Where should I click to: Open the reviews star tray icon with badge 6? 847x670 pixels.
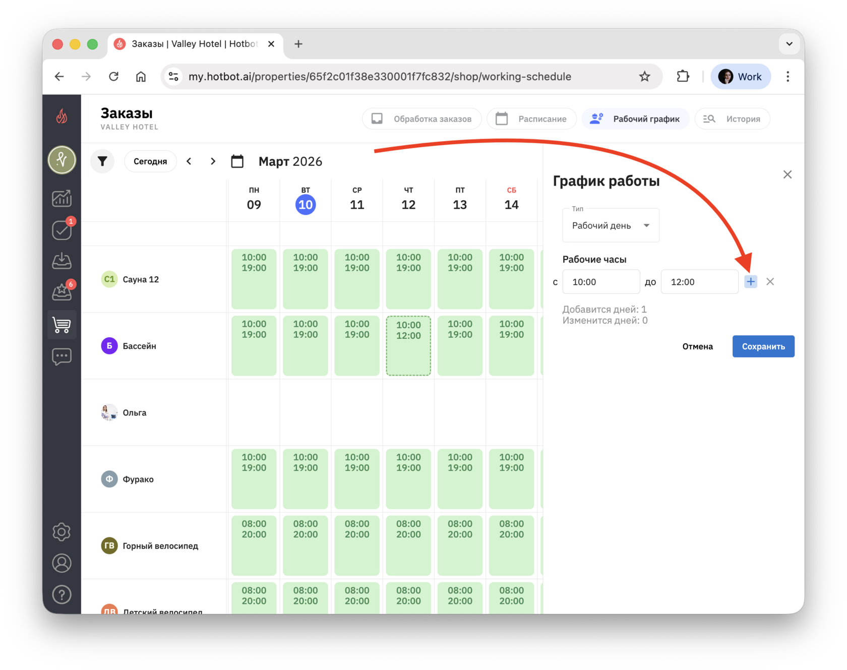[x=62, y=292]
